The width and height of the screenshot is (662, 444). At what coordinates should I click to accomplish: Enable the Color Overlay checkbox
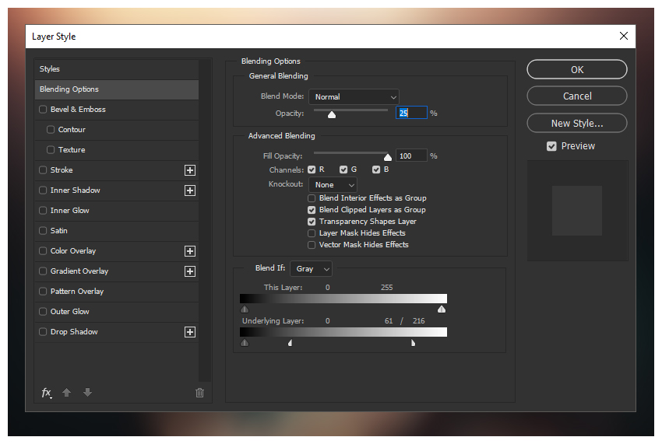[x=43, y=251]
